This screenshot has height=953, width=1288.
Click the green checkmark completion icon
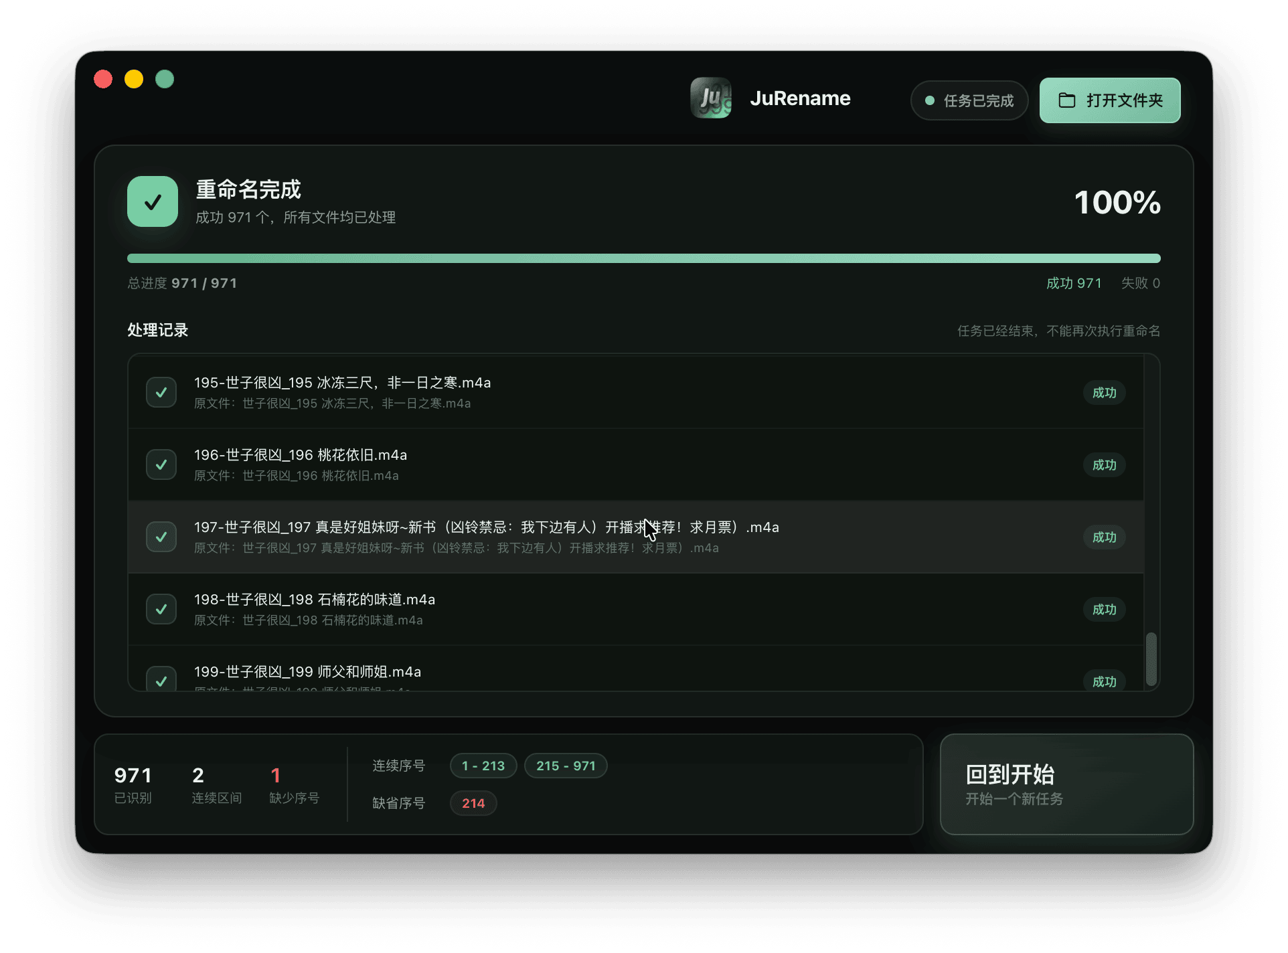[x=153, y=201]
